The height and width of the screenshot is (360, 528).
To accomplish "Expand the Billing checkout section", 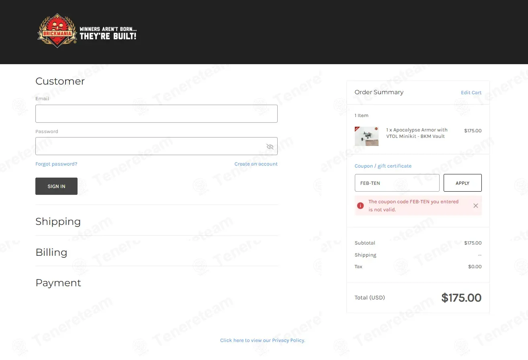I will click(51, 252).
